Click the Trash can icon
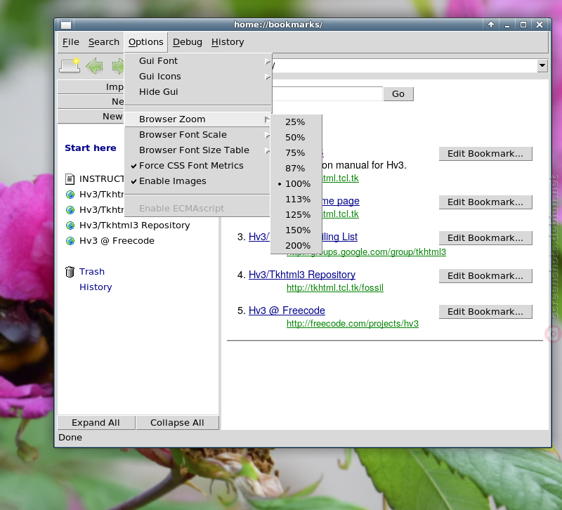The height and width of the screenshot is (510, 562). click(70, 272)
